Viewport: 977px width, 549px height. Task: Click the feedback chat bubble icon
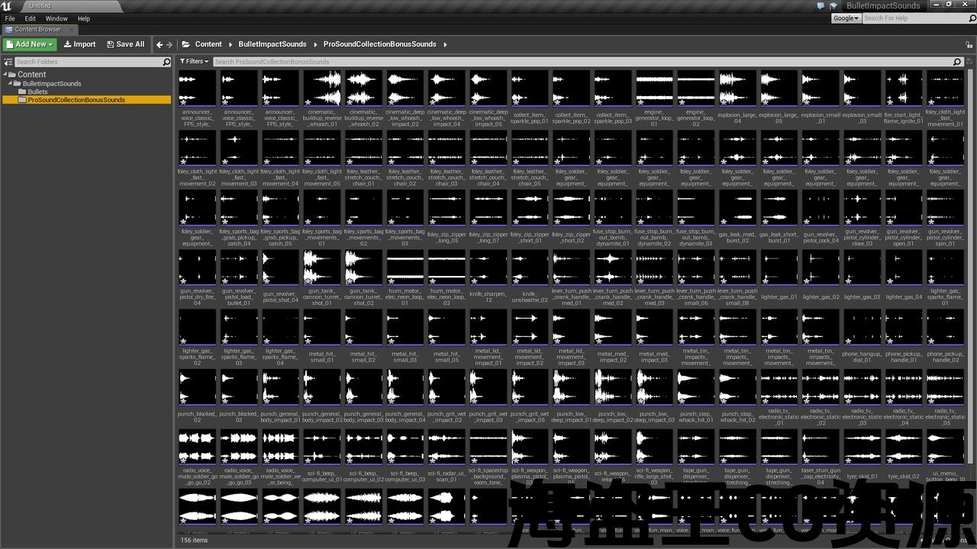click(x=821, y=5)
